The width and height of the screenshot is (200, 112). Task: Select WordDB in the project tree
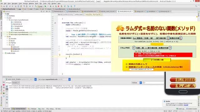point(17,28)
